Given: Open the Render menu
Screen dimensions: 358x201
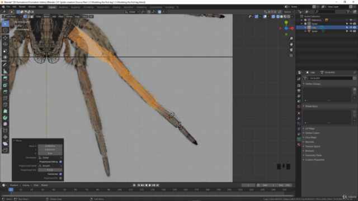Looking at the screenshot, I should click(x=22, y=7).
